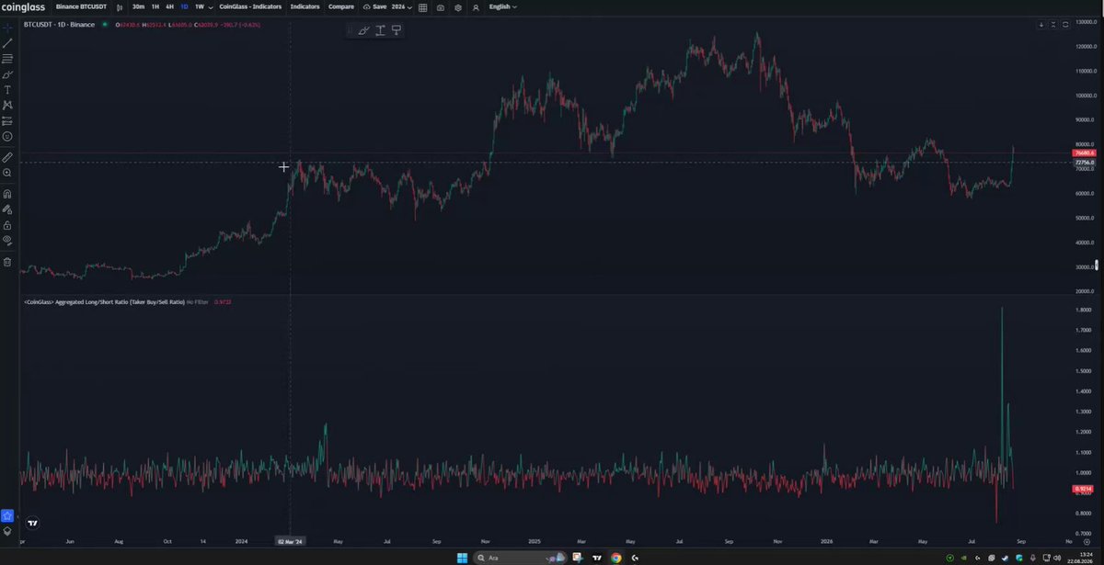Open the Indicators menu
Image resolution: width=1104 pixels, height=565 pixels.
305,6
